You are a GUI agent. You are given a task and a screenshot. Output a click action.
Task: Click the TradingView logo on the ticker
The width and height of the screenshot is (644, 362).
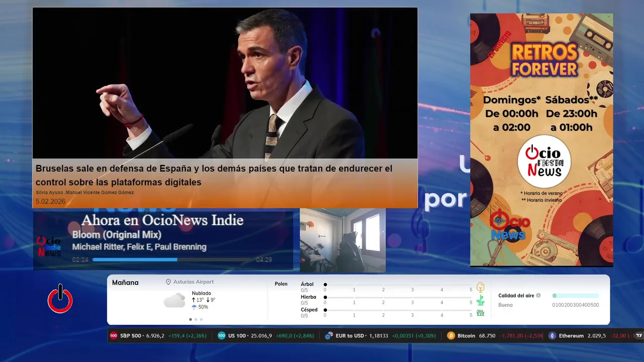click(639, 335)
